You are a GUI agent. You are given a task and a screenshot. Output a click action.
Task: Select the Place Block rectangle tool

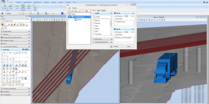[x=4, y=59]
